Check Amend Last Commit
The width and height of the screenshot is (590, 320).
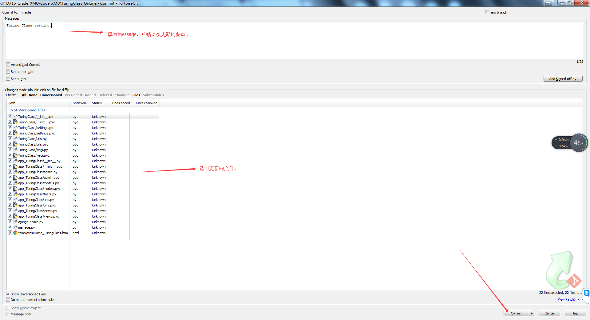point(8,65)
